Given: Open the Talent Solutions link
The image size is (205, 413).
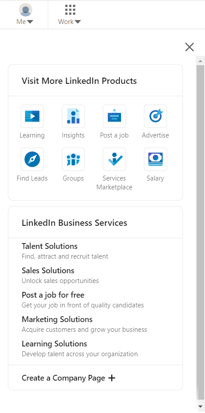Looking at the screenshot, I should 49,246.
